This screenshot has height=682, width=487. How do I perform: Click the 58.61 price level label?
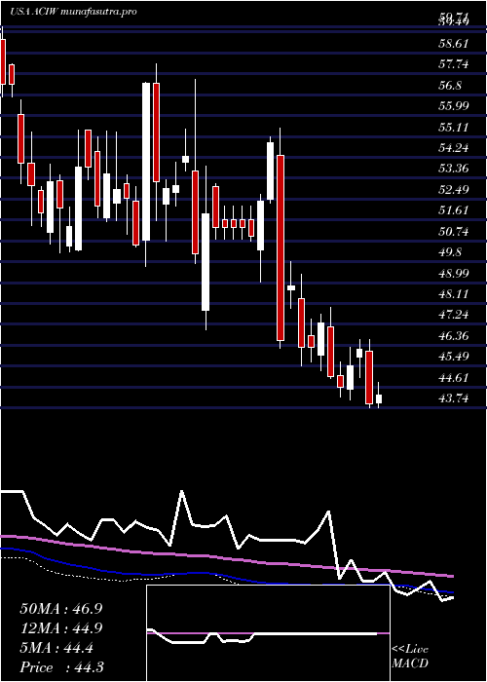coord(454,44)
